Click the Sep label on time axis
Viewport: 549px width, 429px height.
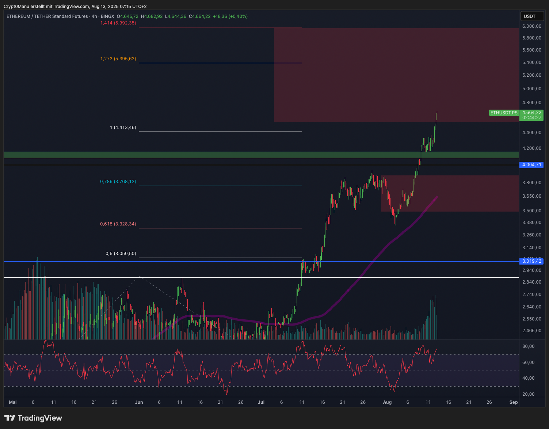[514, 402]
